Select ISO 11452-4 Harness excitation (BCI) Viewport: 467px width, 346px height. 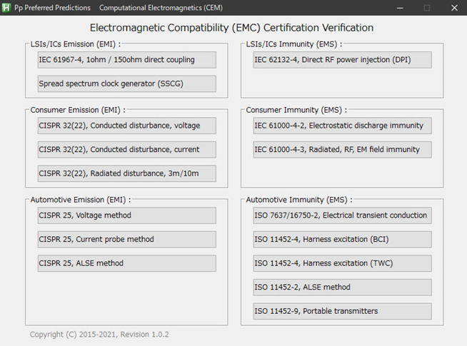tap(342, 240)
